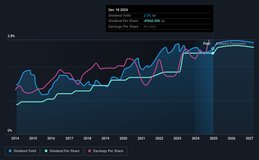Select the teal Dividend Per Share data point marker
Screen dimensions: 259x160
[213, 53]
